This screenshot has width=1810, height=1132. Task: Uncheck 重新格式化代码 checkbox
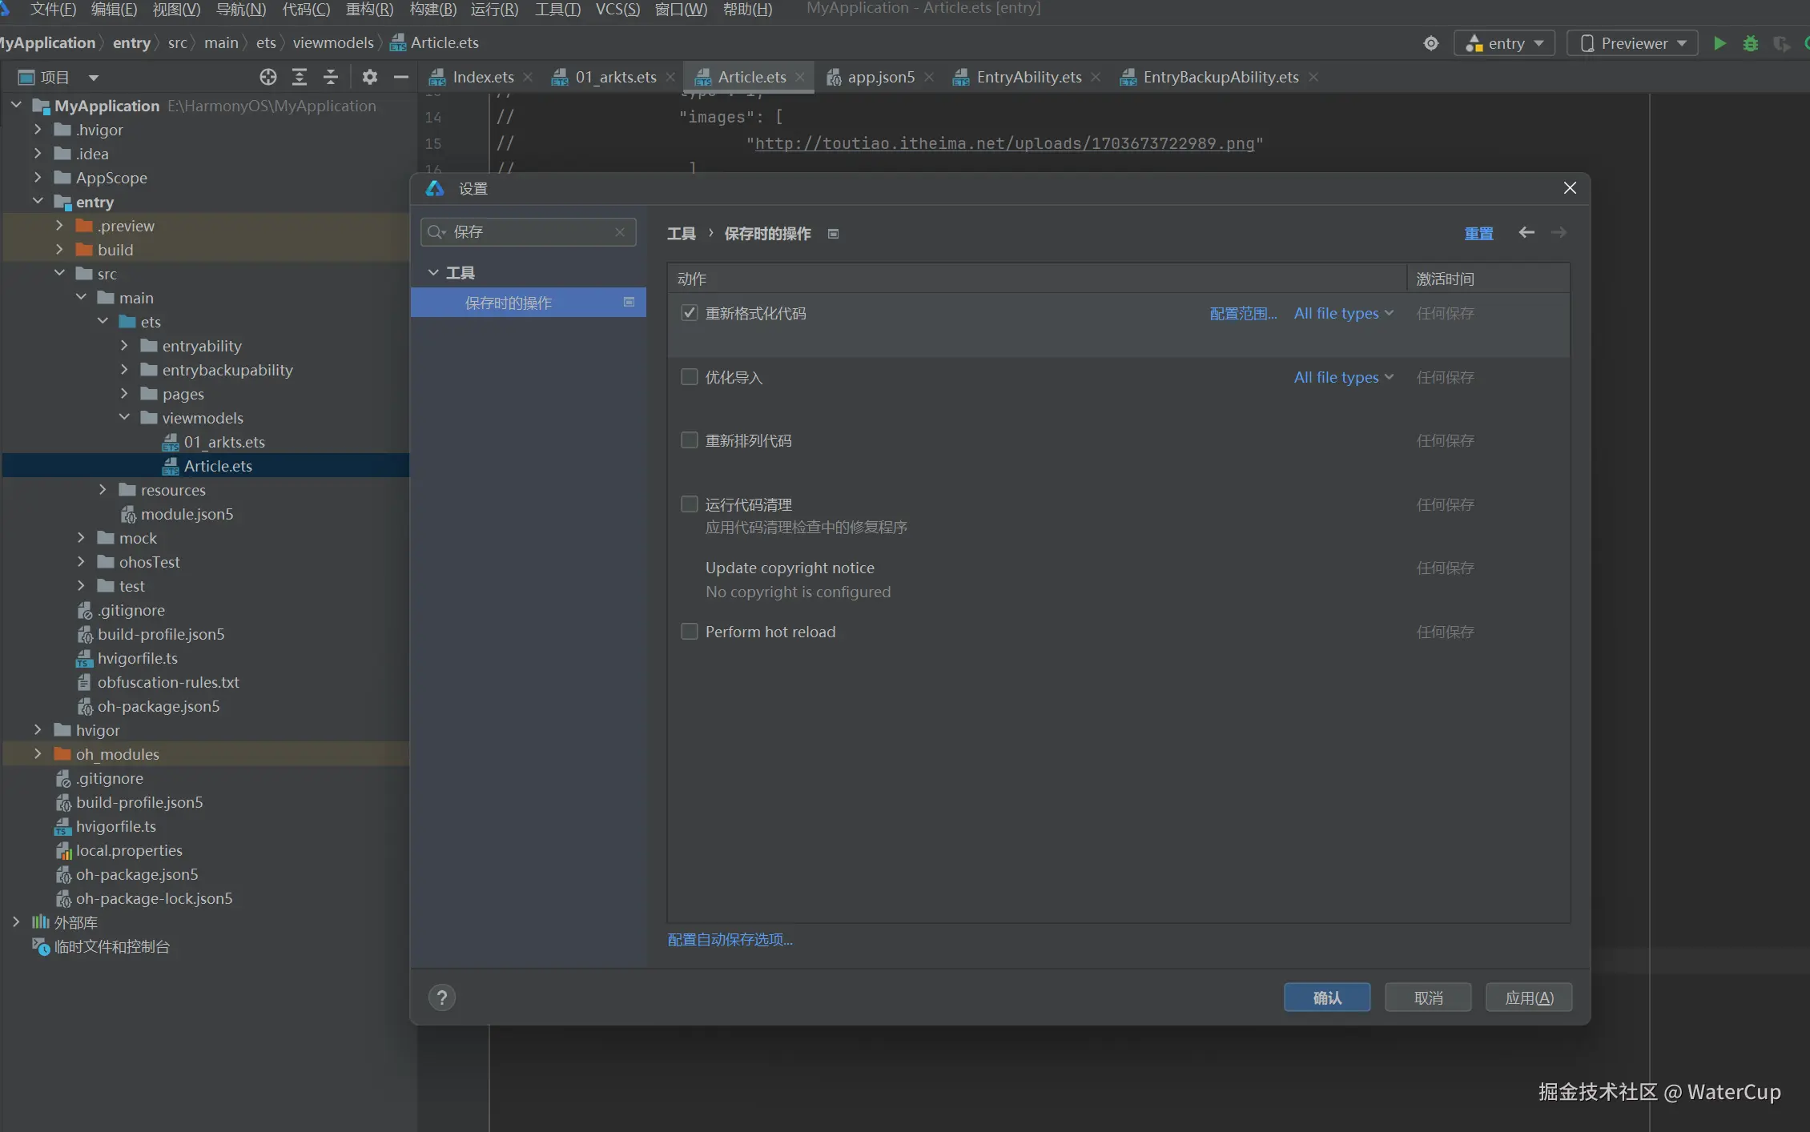(x=689, y=313)
